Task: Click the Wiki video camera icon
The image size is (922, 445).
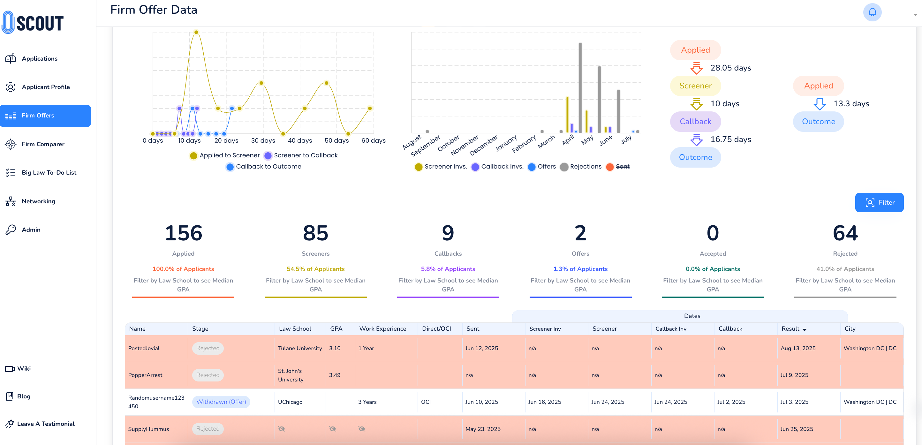Action: click(x=10, y=369)
